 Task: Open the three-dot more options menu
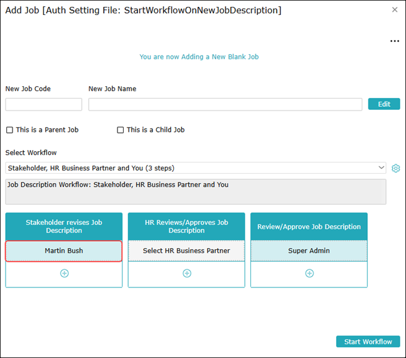[x=394, y=41]
